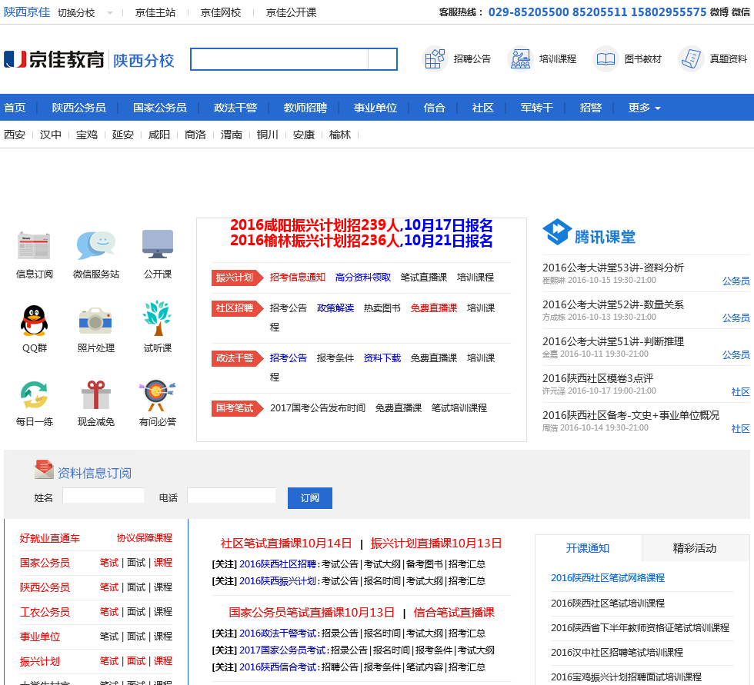Expand the 更多 menu in the navigation bar

click(645, 108)
